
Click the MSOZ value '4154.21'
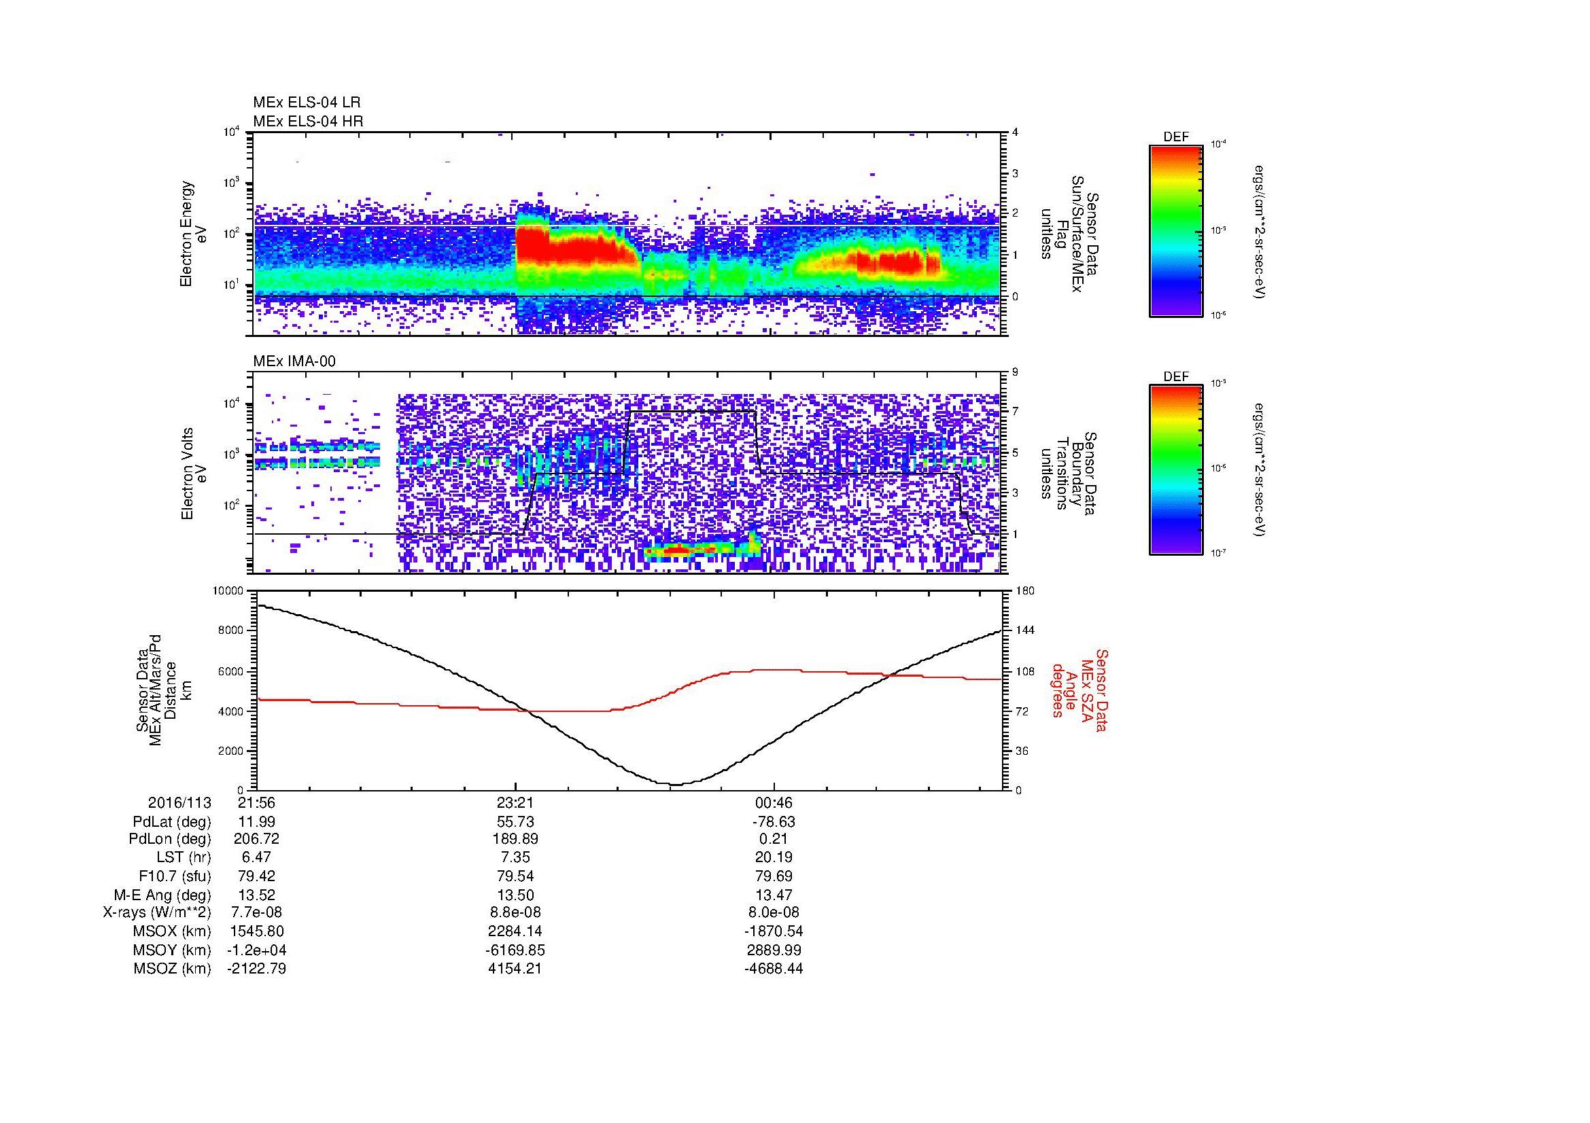515,969
